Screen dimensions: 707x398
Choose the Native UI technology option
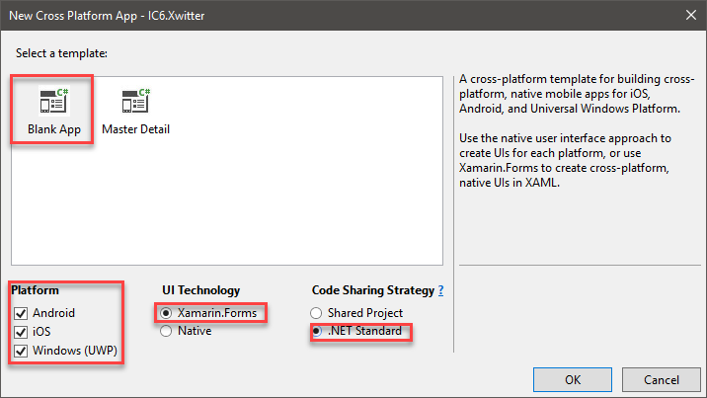[168, 332]
